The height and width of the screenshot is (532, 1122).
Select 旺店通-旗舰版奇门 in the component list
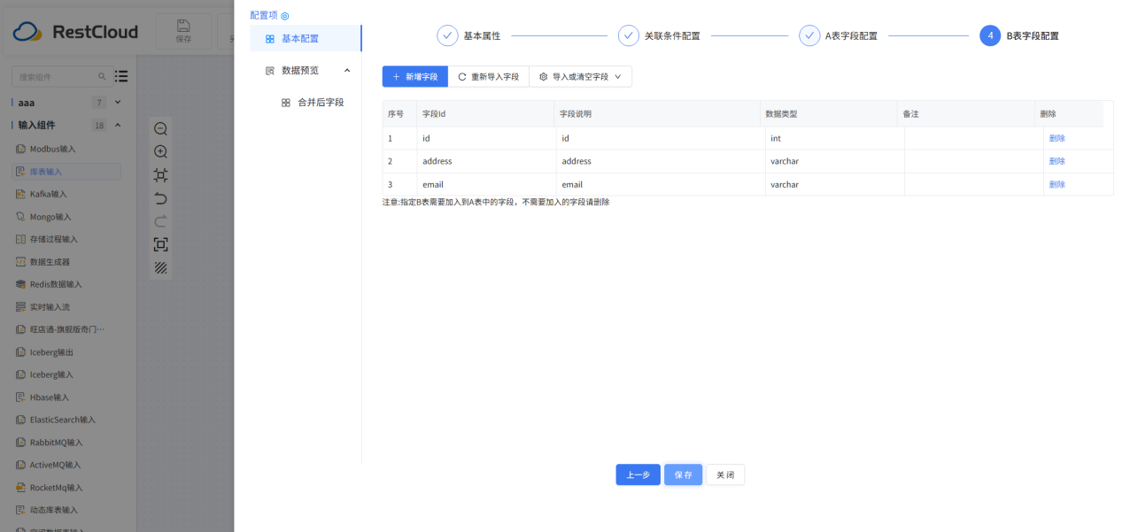click(66, 329)
